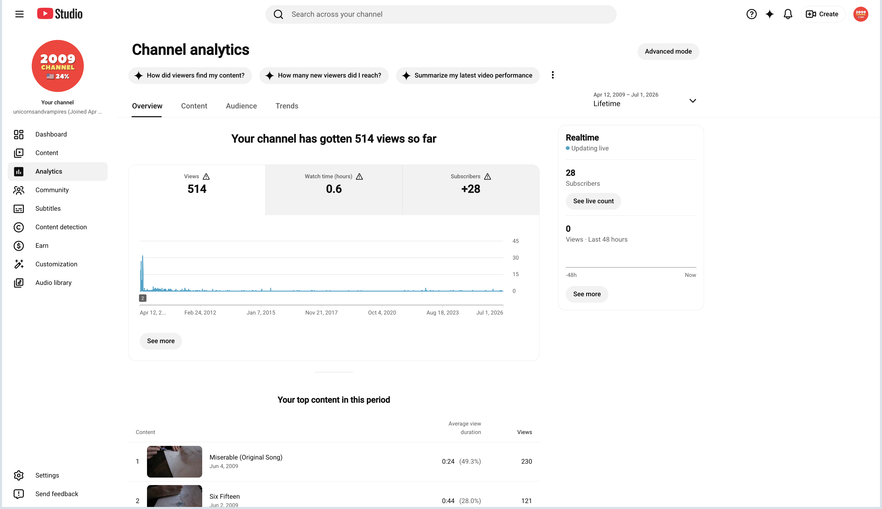Select the Subscribers metric card
Screen dimensions: 882x509
[471, 190]
